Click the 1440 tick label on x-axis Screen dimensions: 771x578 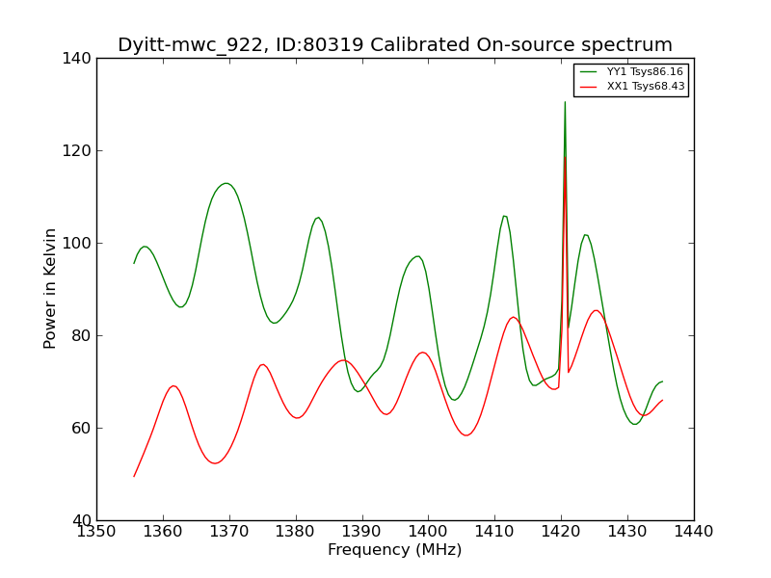click(x=694, y=532)
